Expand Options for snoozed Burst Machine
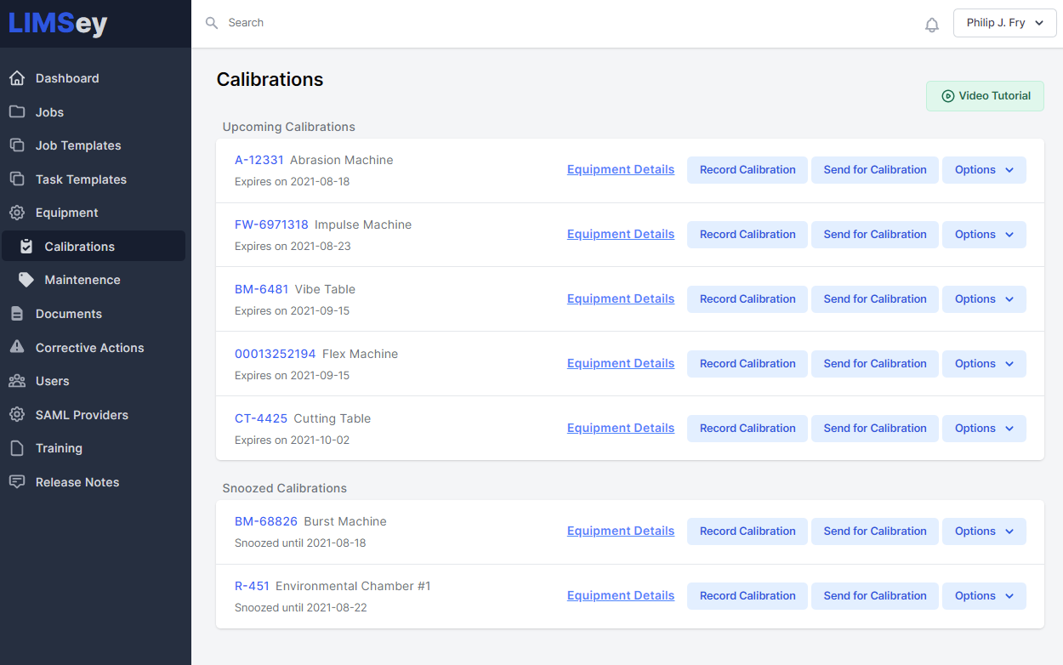The width and height of the screenshot is (1063, 665). [984, 531]
